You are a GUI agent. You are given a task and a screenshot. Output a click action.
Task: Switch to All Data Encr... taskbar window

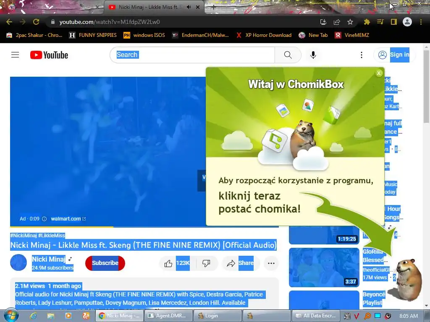click(316, 316)
